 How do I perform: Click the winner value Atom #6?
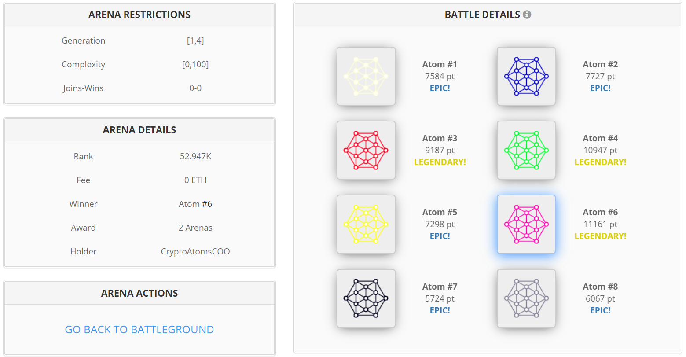195,204
